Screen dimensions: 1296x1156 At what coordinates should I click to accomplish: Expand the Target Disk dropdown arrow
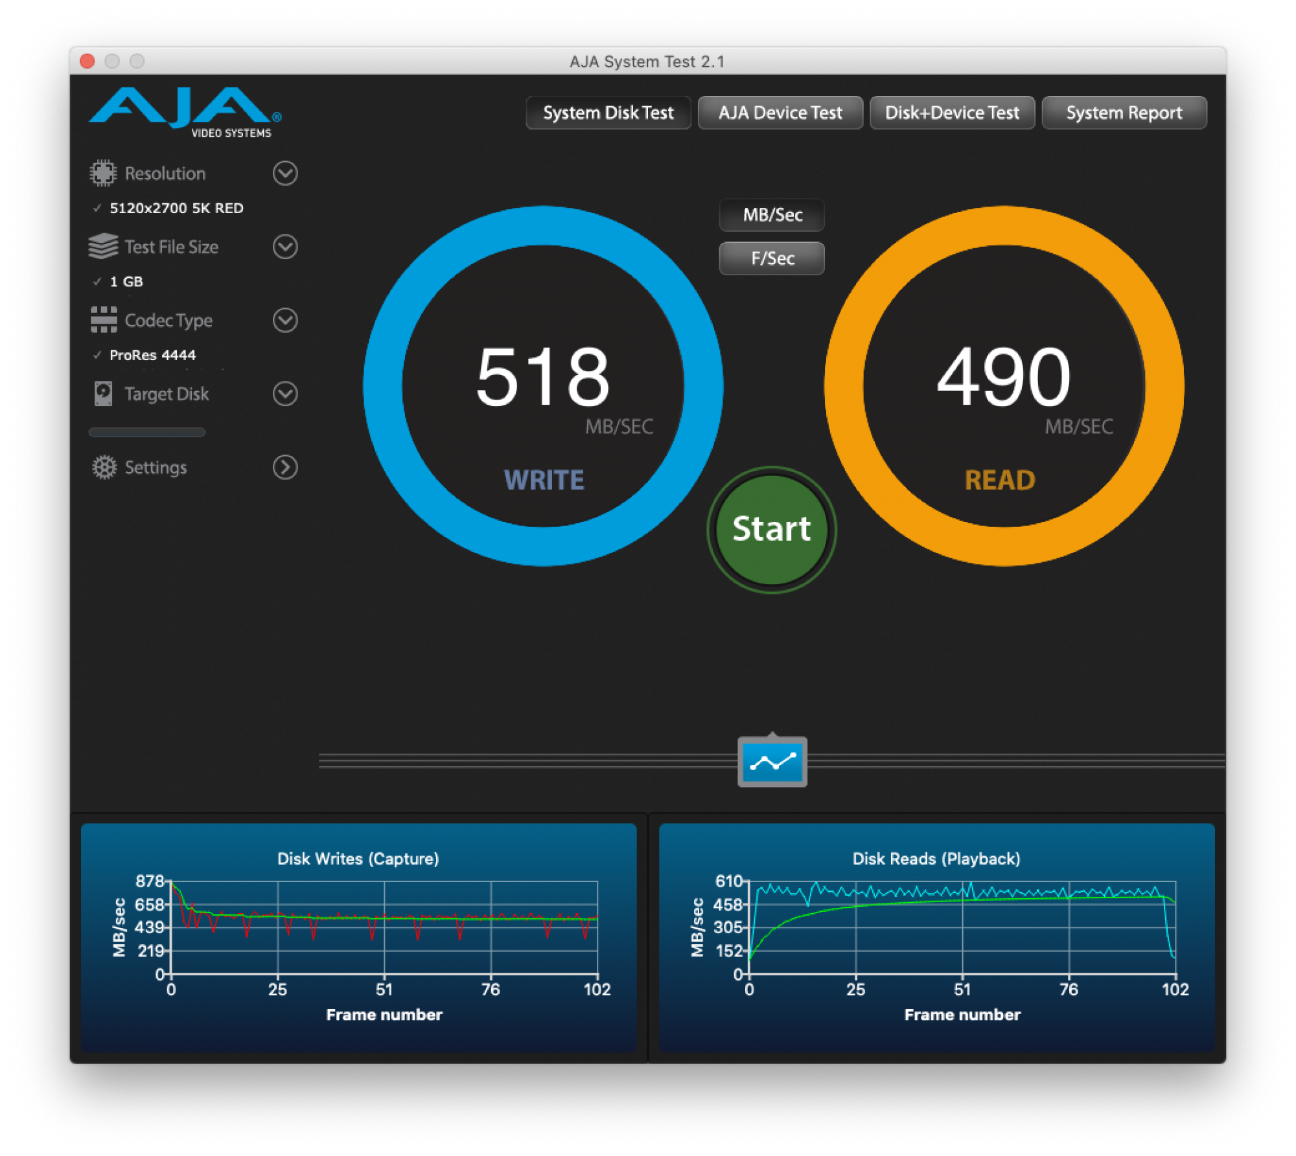coord(285,394)
